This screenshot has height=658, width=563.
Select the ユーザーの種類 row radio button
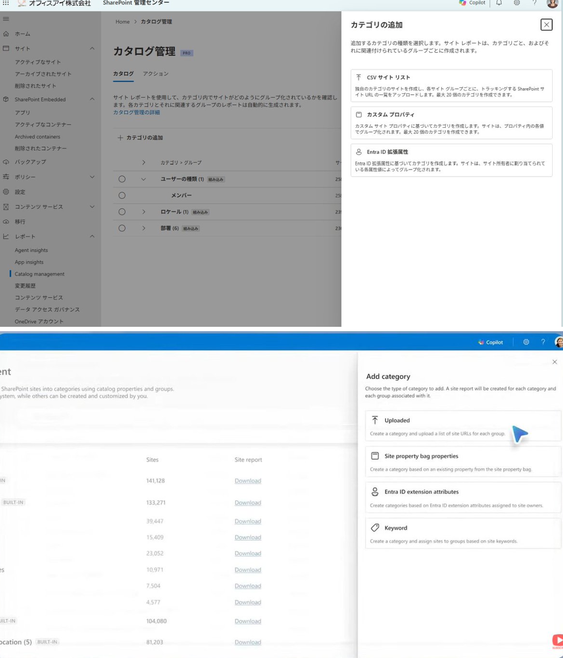pyautogui.click(x=122, y=179)
